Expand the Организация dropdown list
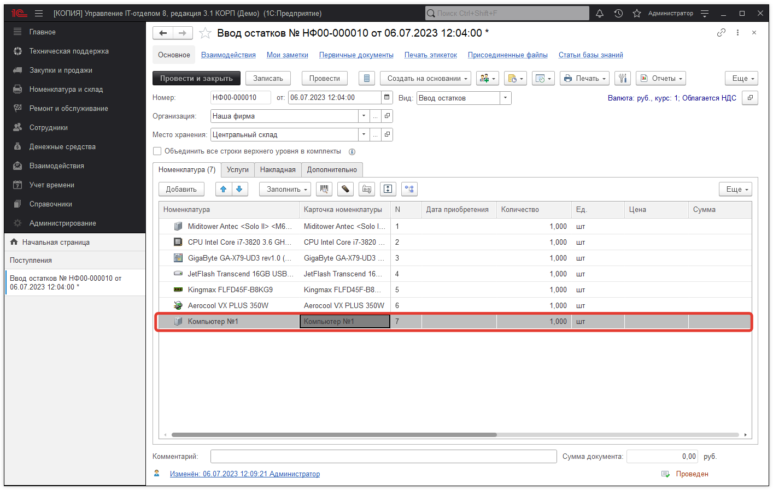 point(364,116)
